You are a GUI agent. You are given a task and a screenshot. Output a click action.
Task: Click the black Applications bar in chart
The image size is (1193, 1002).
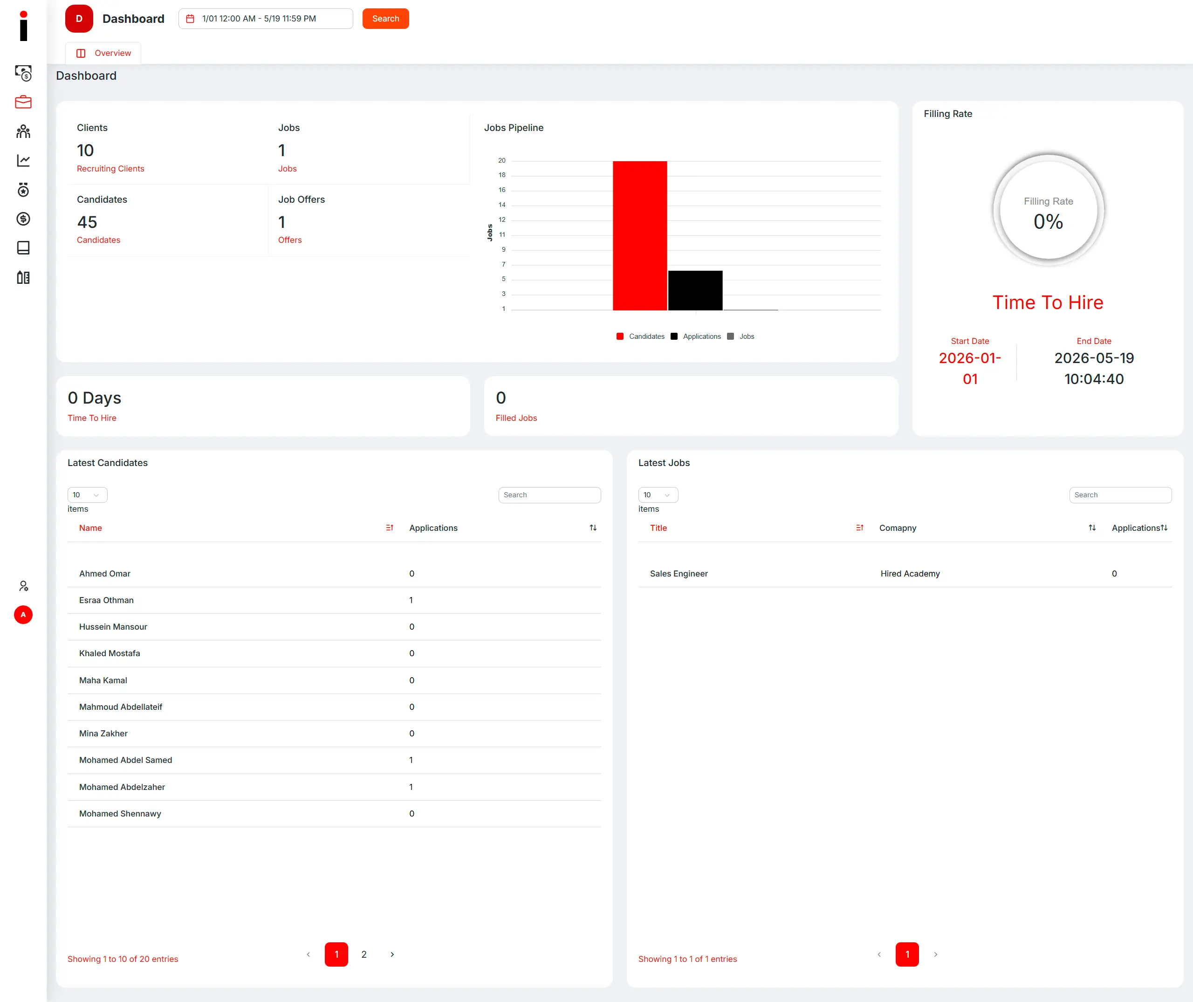pyautogui.click(x=695, y=290)
